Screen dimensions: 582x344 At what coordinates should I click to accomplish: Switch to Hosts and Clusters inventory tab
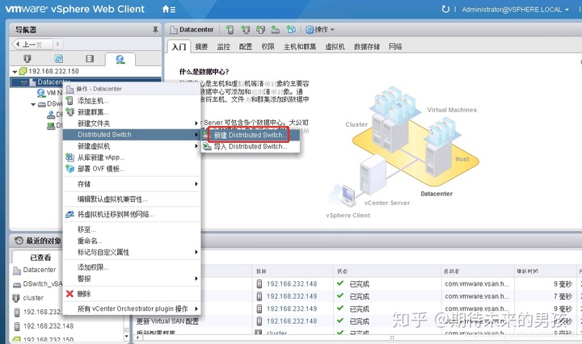pyautogui.click(x=27, y=59)
